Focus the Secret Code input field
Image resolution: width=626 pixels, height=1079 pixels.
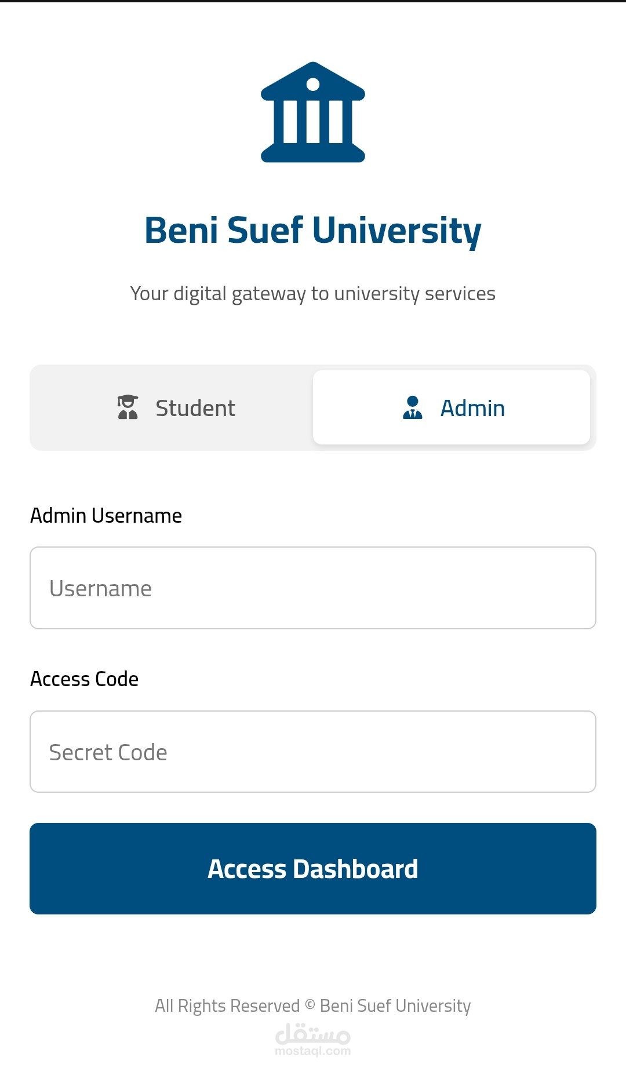[313, 752]
